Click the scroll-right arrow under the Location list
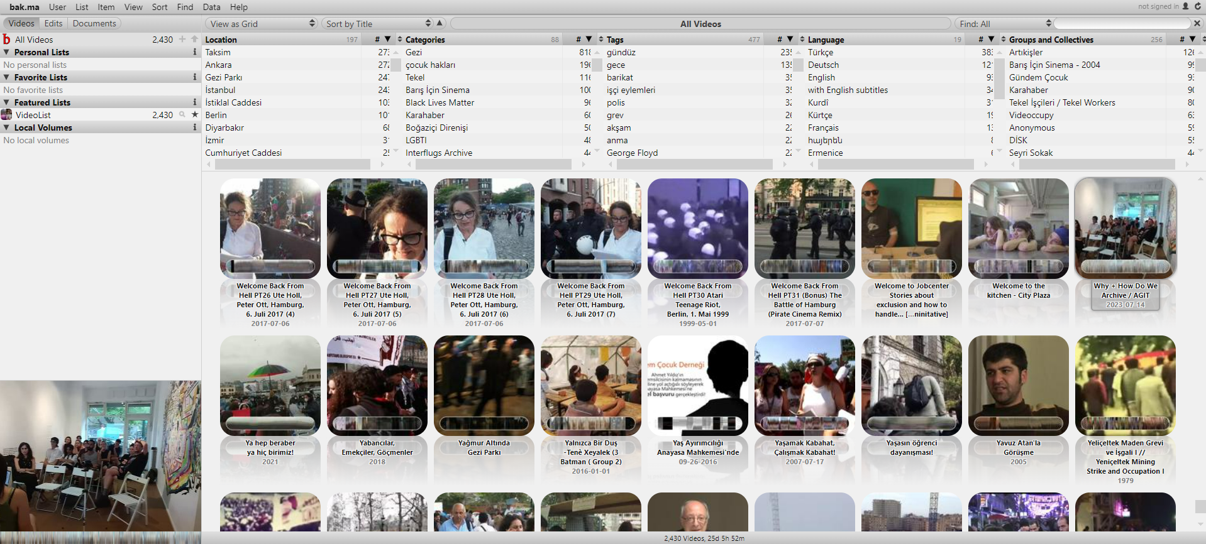The image size is (1206, 544). point(382,165)
